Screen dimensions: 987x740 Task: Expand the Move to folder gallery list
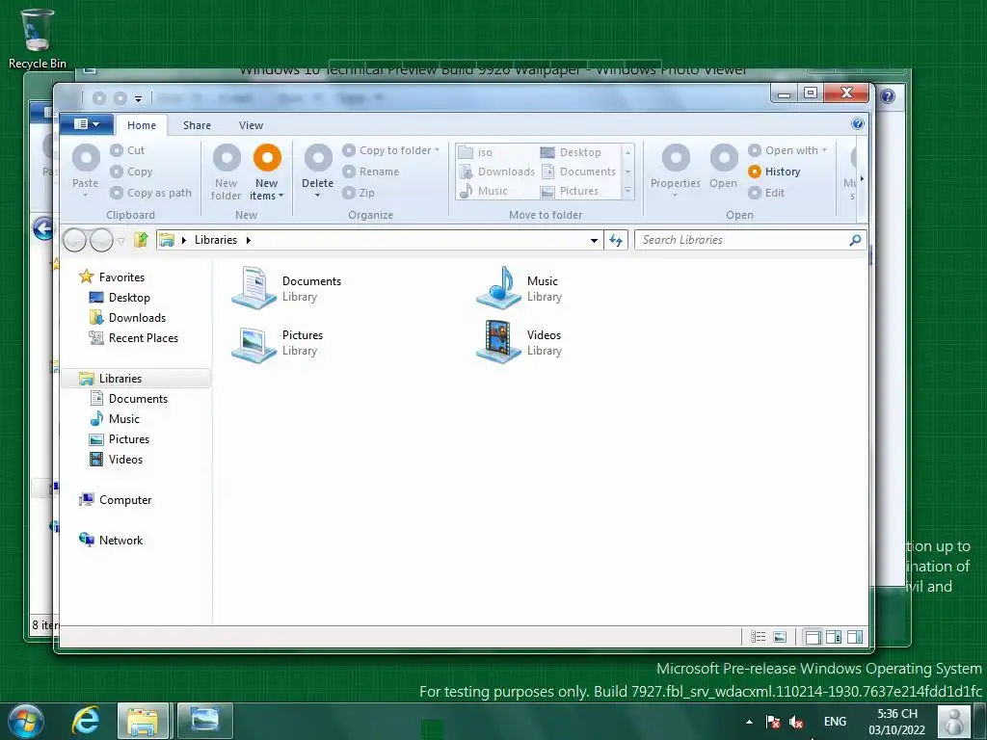click(x=627, y=191)
